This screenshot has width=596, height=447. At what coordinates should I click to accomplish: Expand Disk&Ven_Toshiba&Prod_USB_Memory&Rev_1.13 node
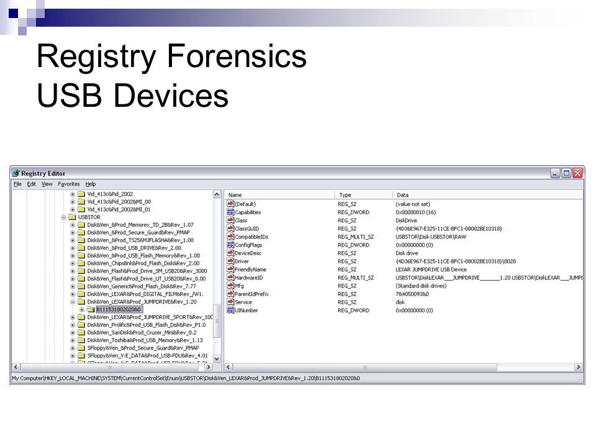(73, 340)
